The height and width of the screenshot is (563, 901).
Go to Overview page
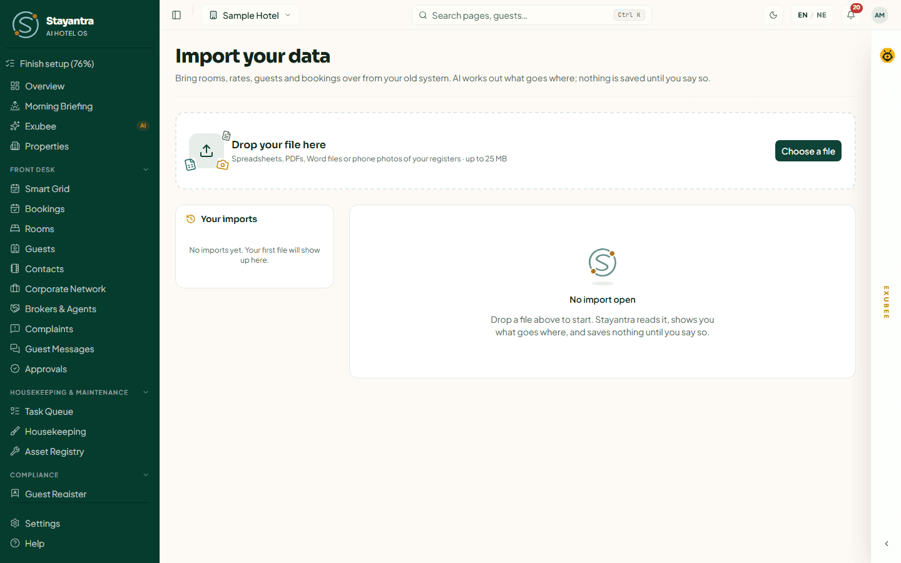click(x=79, y=86)
